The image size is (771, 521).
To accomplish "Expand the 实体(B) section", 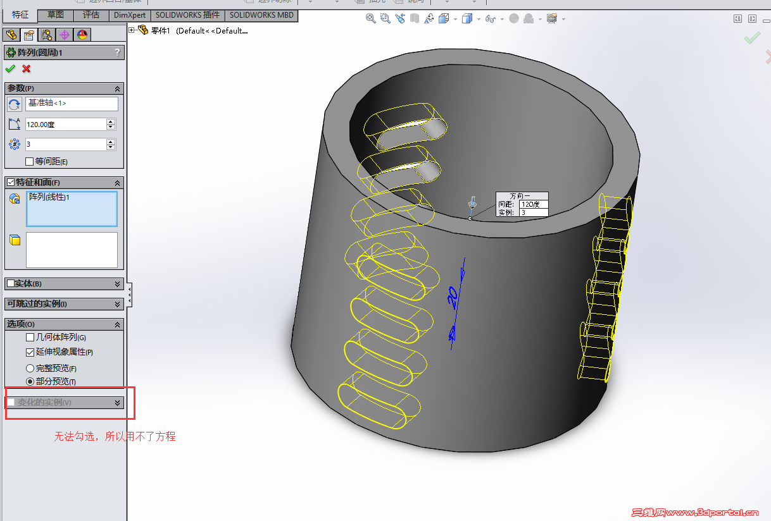I will point(117,284).
